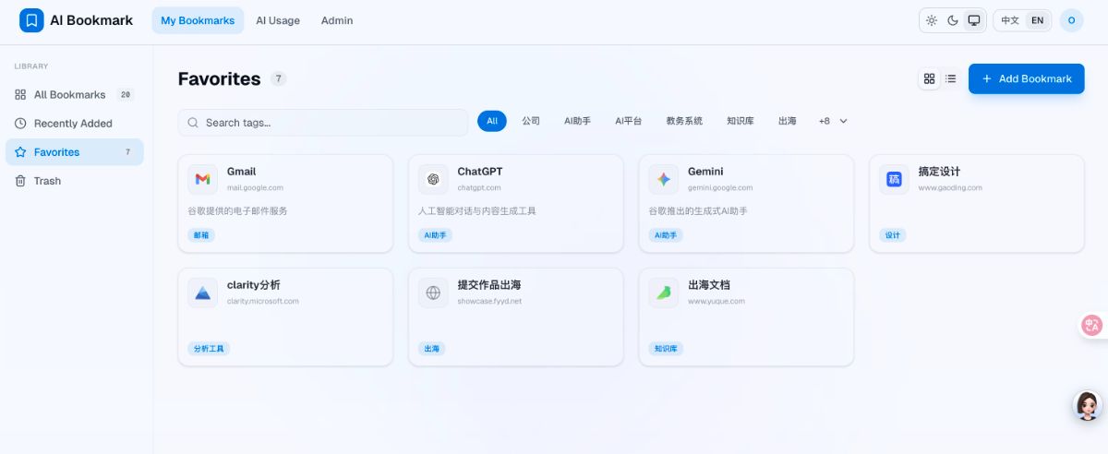Select Favorites in sidebar
The height and width of the screenshot is (454, 1108).
point(75,152)
